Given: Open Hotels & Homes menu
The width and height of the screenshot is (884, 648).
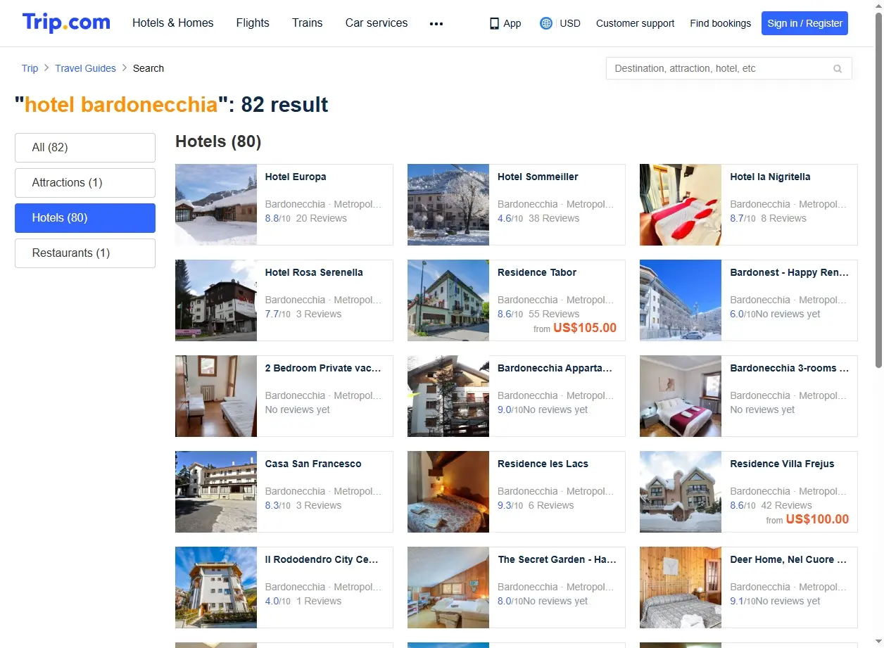Looking at the screenshot, I should (x=173, y=23).
